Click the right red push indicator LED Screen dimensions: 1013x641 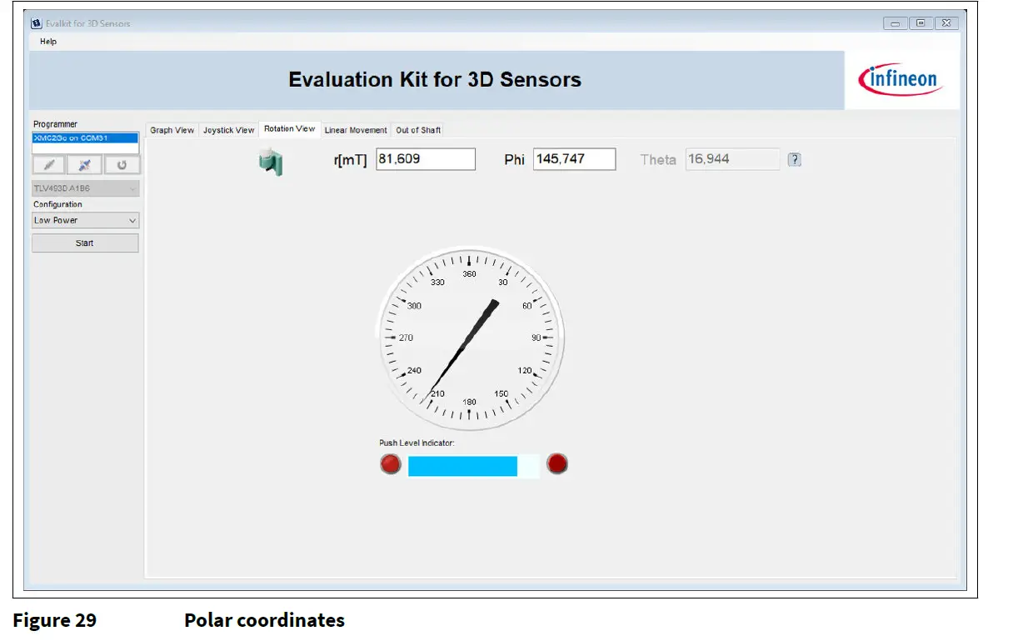click(x=557, y=464)
